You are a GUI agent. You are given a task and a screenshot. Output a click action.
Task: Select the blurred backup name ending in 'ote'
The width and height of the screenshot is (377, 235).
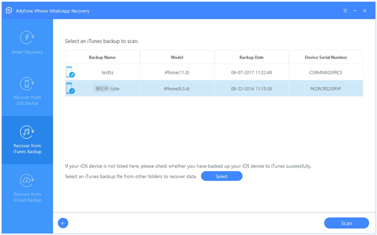pos(107,88)
